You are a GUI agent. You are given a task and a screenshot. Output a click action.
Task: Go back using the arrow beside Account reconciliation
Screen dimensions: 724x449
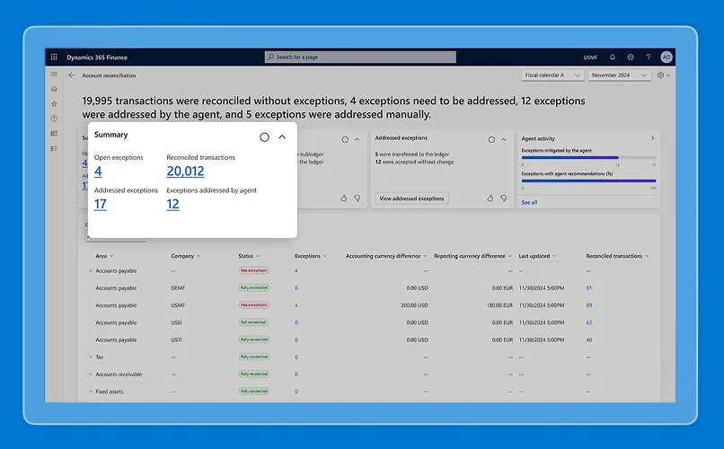coord(72,75)
